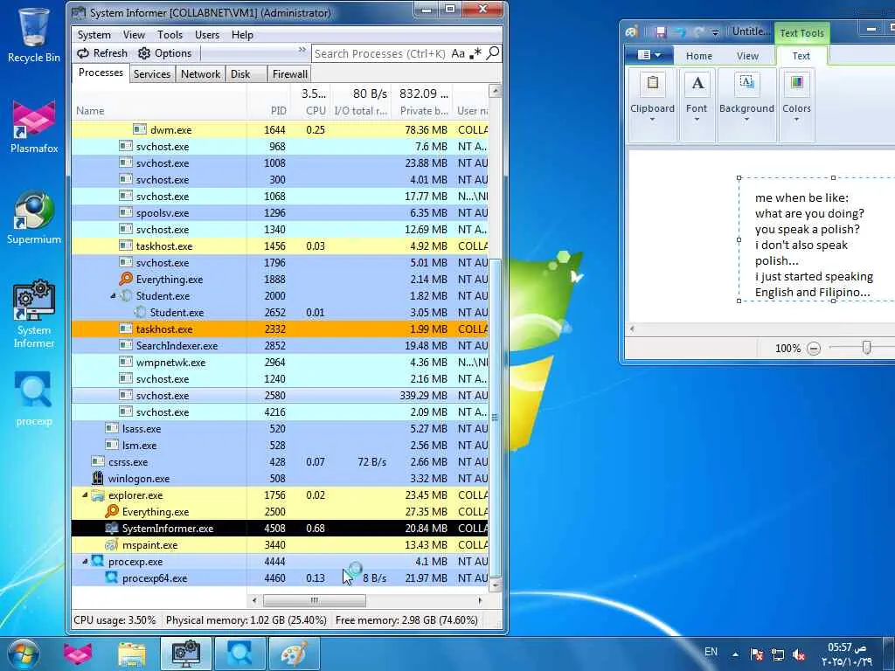Open Customize Quick Access Toolbar dropdown in Paint
895x671 pixels.
[x=715, y=32]
